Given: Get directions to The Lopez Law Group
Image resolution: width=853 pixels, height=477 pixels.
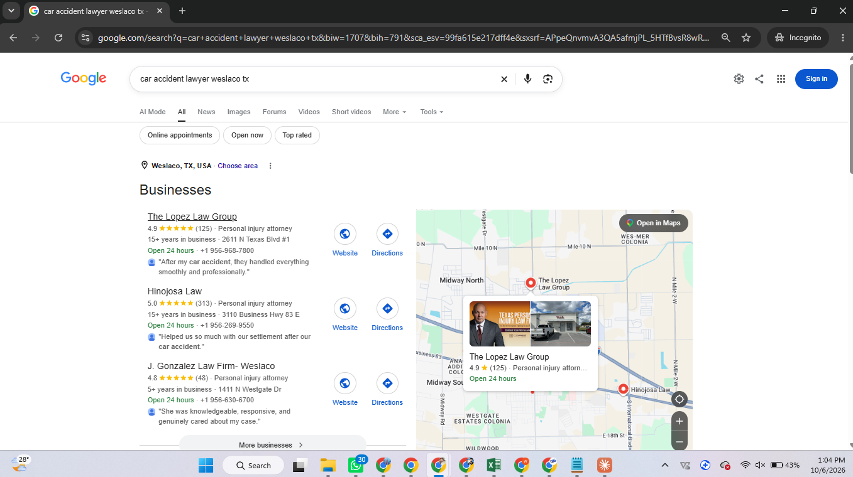Looking at the screenshot, I should click(x=387, y=234).
